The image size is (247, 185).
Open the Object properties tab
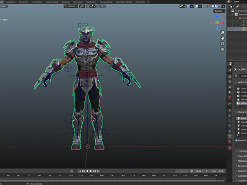230,110
